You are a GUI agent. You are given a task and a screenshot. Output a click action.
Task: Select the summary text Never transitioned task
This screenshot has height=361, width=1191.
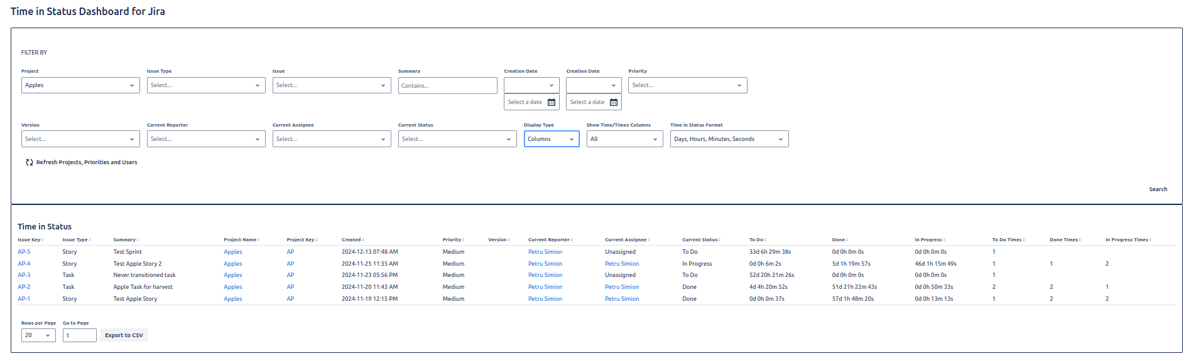pos(144,275)
